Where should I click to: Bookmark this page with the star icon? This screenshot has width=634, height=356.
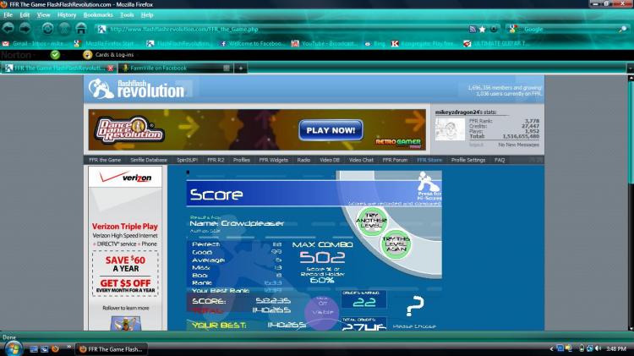click(x=482, y=29)
